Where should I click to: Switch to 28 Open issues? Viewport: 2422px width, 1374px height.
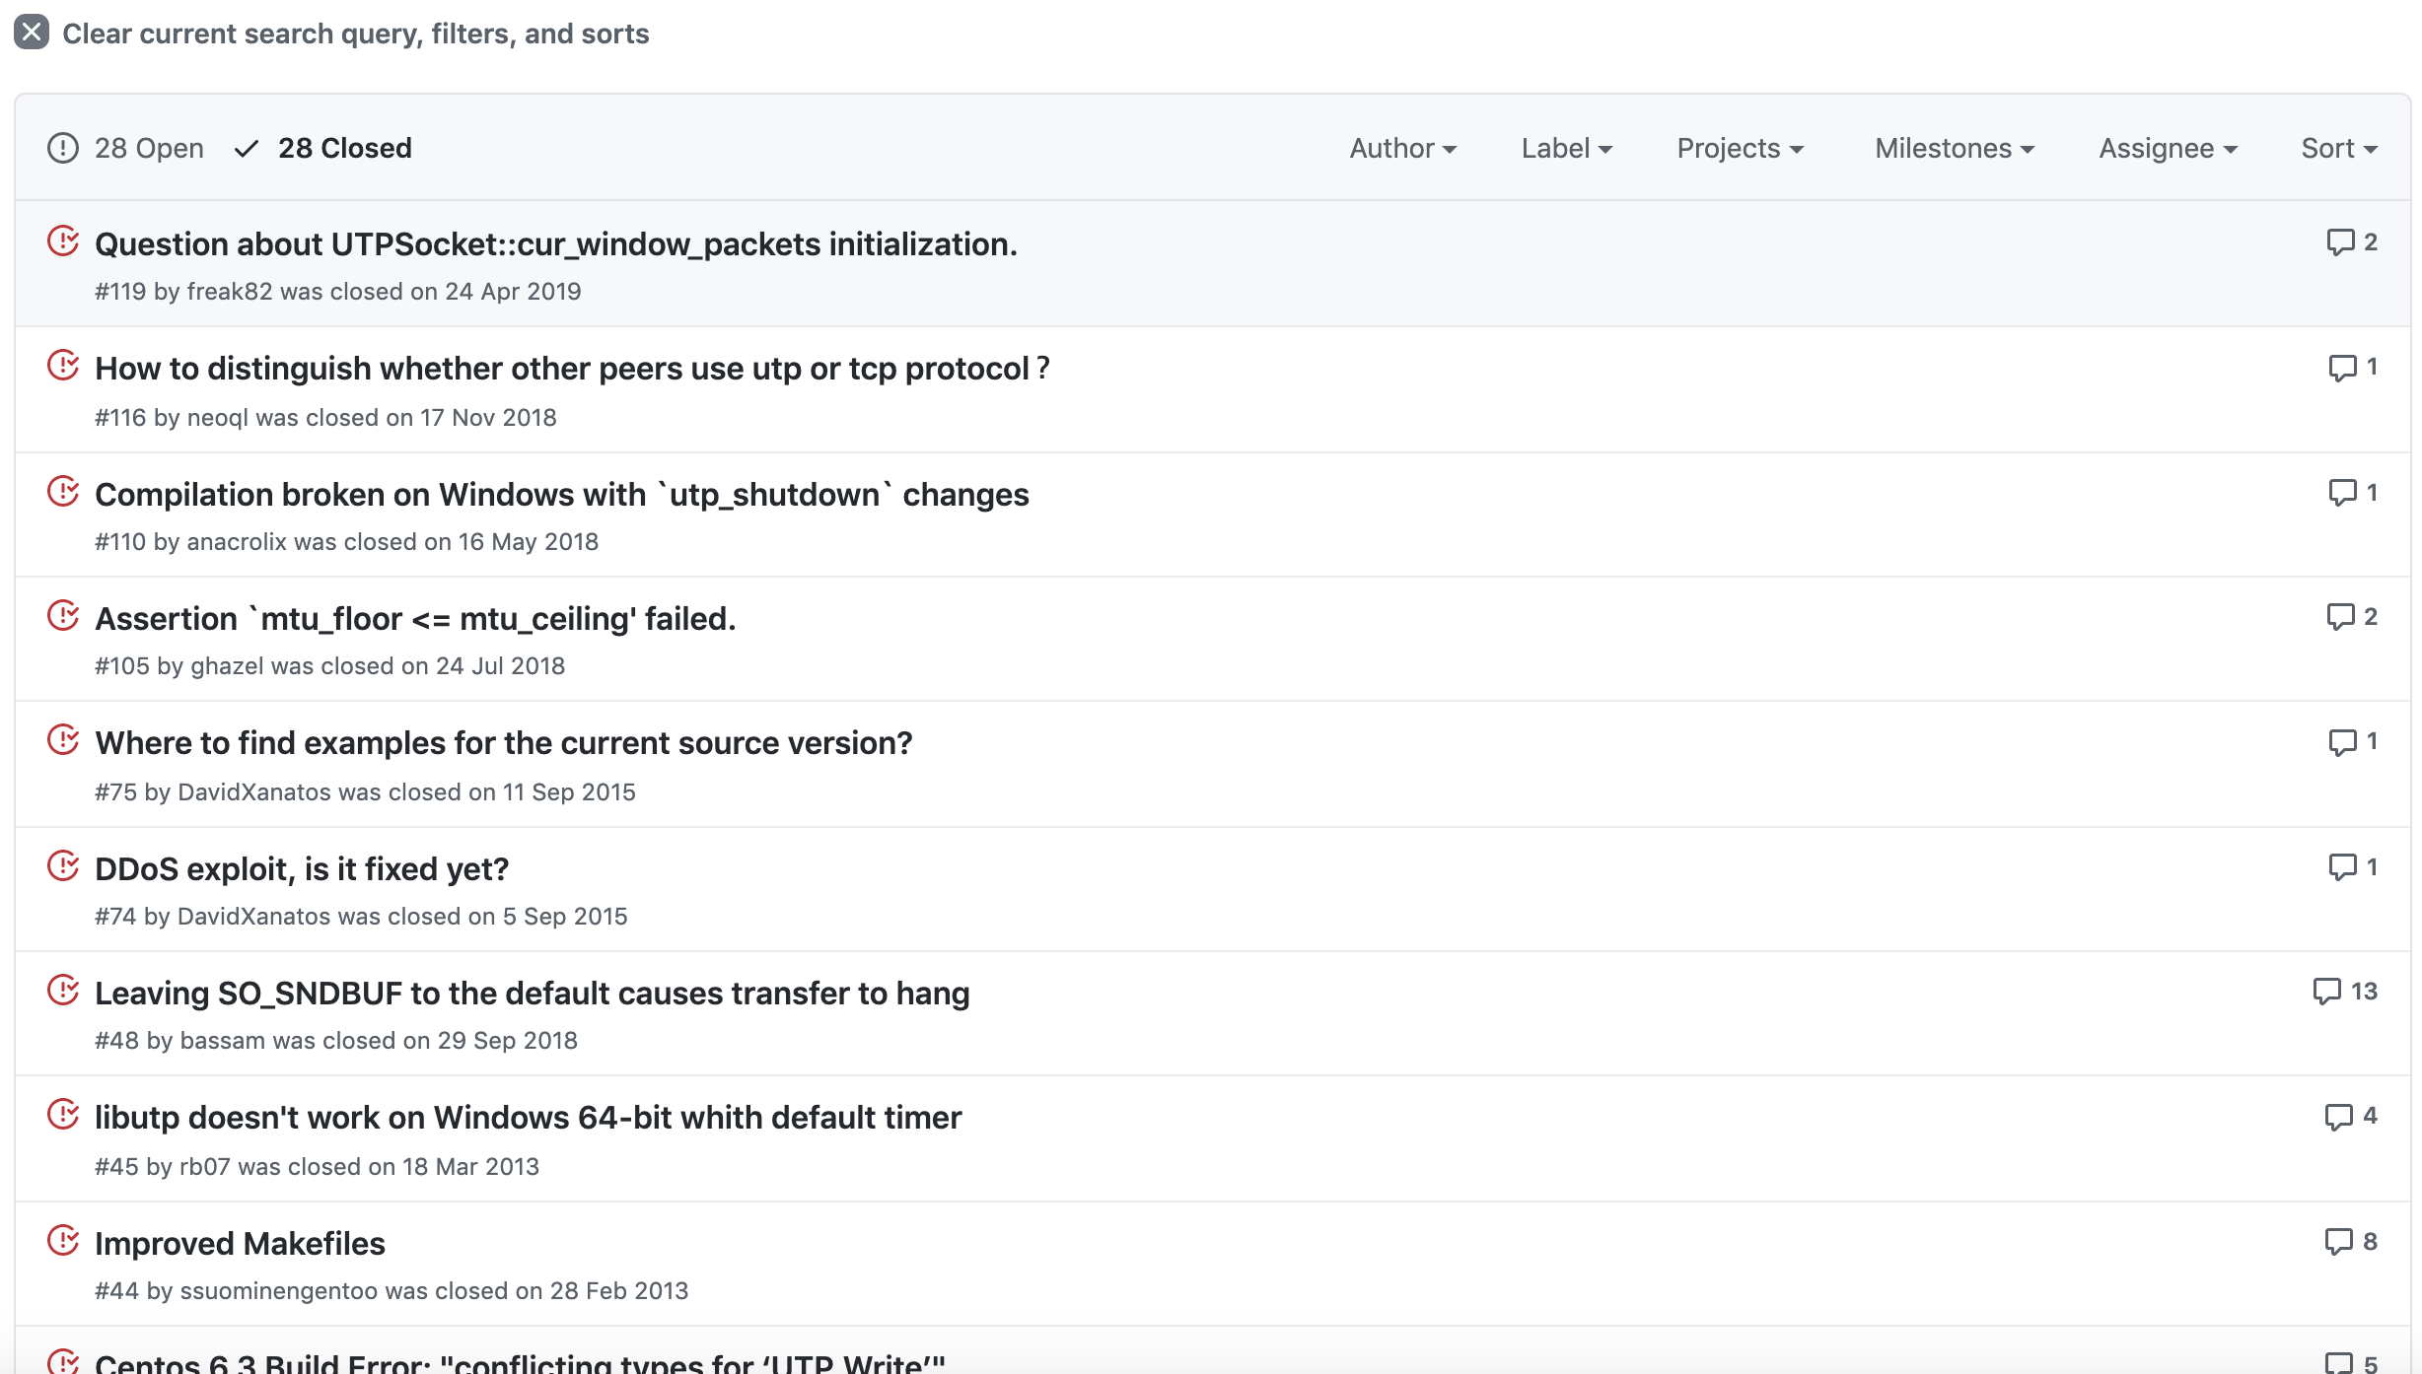[148, 148]
